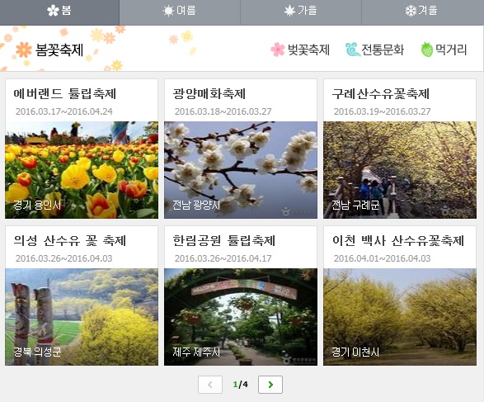Image resolution: width=484 pixels, height=402 pixels.
Task: Open 광양매화축제 title
Action: tap(209, 93)
